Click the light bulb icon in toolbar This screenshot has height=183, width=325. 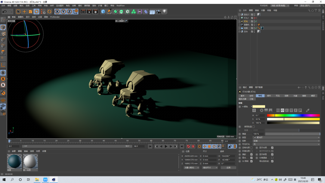(165, 12)
